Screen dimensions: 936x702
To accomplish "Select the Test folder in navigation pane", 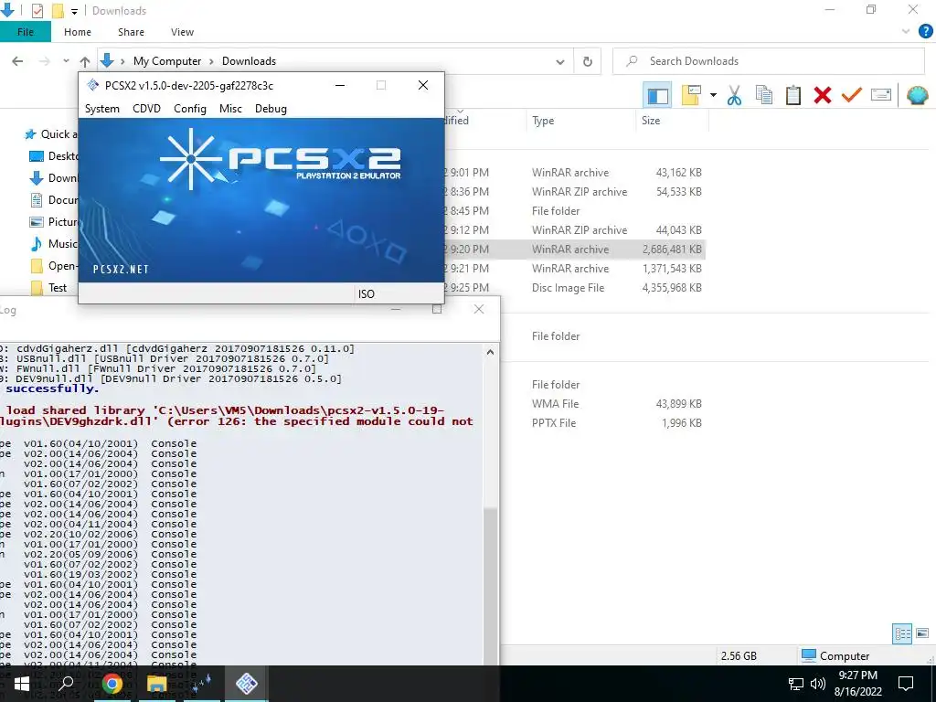I will (x=58, y=288).
